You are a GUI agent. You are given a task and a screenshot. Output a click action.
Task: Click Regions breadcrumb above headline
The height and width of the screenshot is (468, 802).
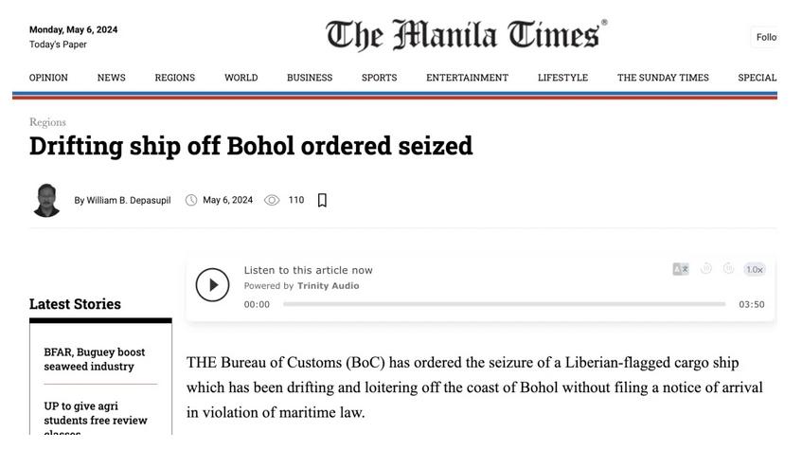47,122
